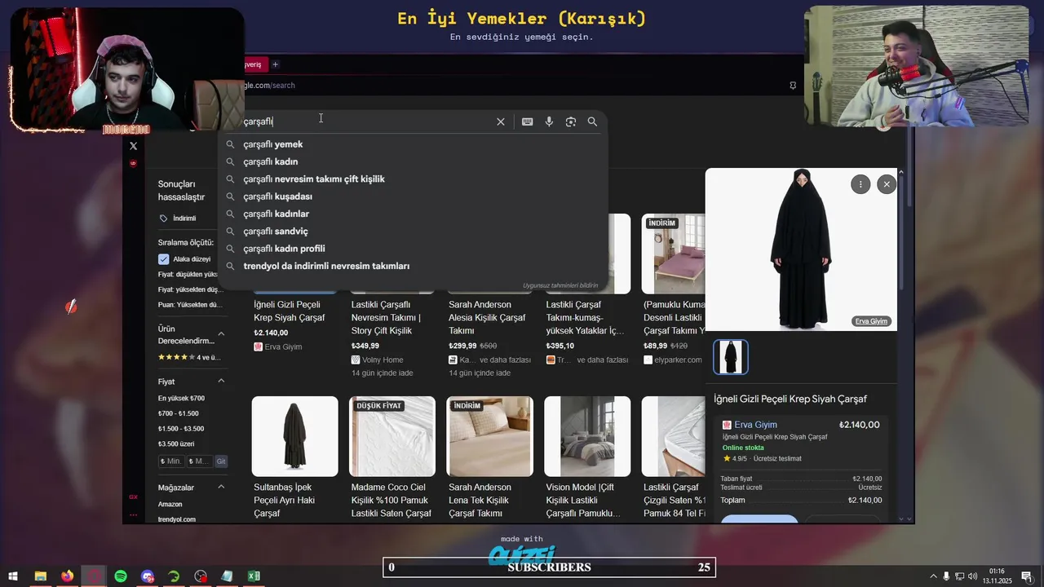
Task: Pick the suggestion çarşaflı yemek
Action: click(413, 144)
